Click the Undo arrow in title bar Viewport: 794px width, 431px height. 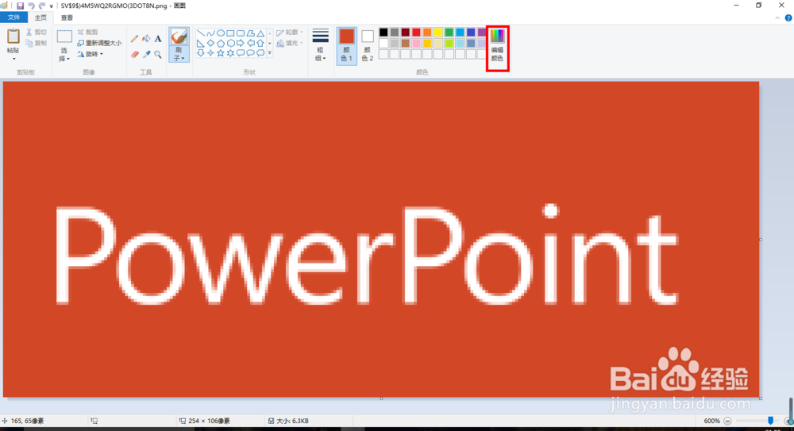point(32,6)
